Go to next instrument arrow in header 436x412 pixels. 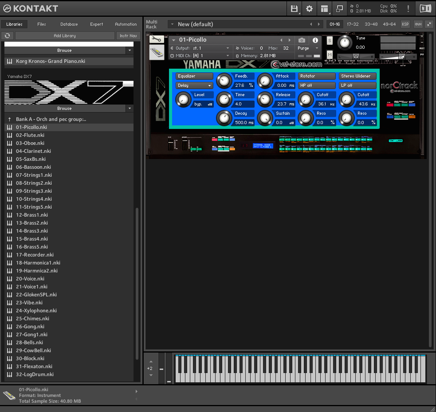[290, 40]
